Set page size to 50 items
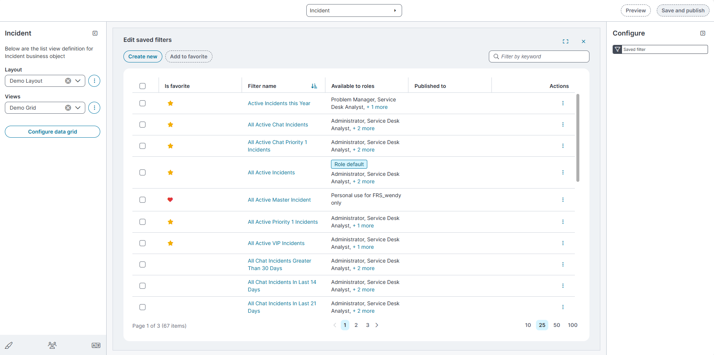 click(557, 325)
